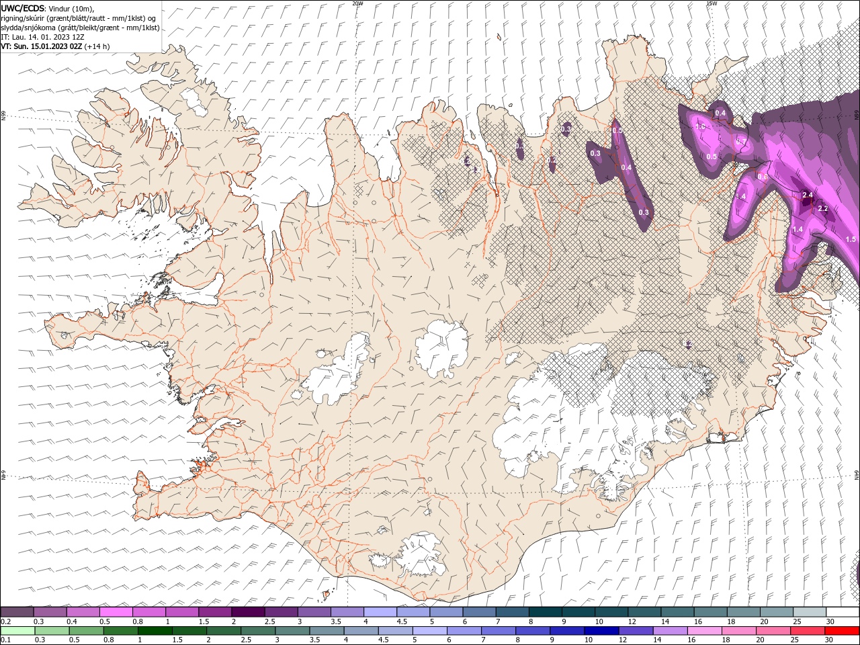The height and width of the screenshot is (645, 860).
Task: Select the deep blue 10 rain legend swatch
Action: click(601, 631)
